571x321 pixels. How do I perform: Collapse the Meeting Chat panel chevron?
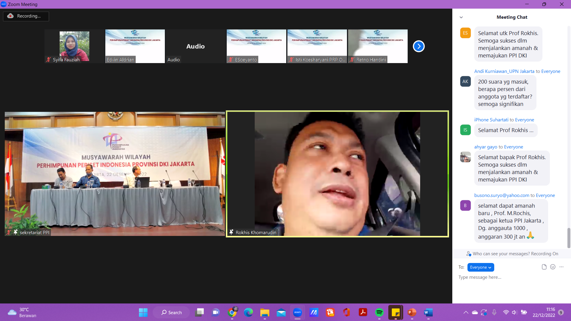(x=461, y=17)
